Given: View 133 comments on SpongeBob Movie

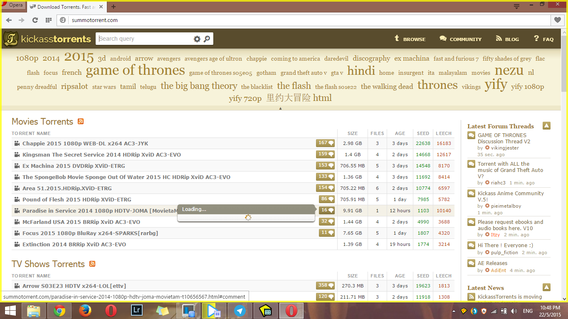Looking at the screenshot, I should pos(325,177).
